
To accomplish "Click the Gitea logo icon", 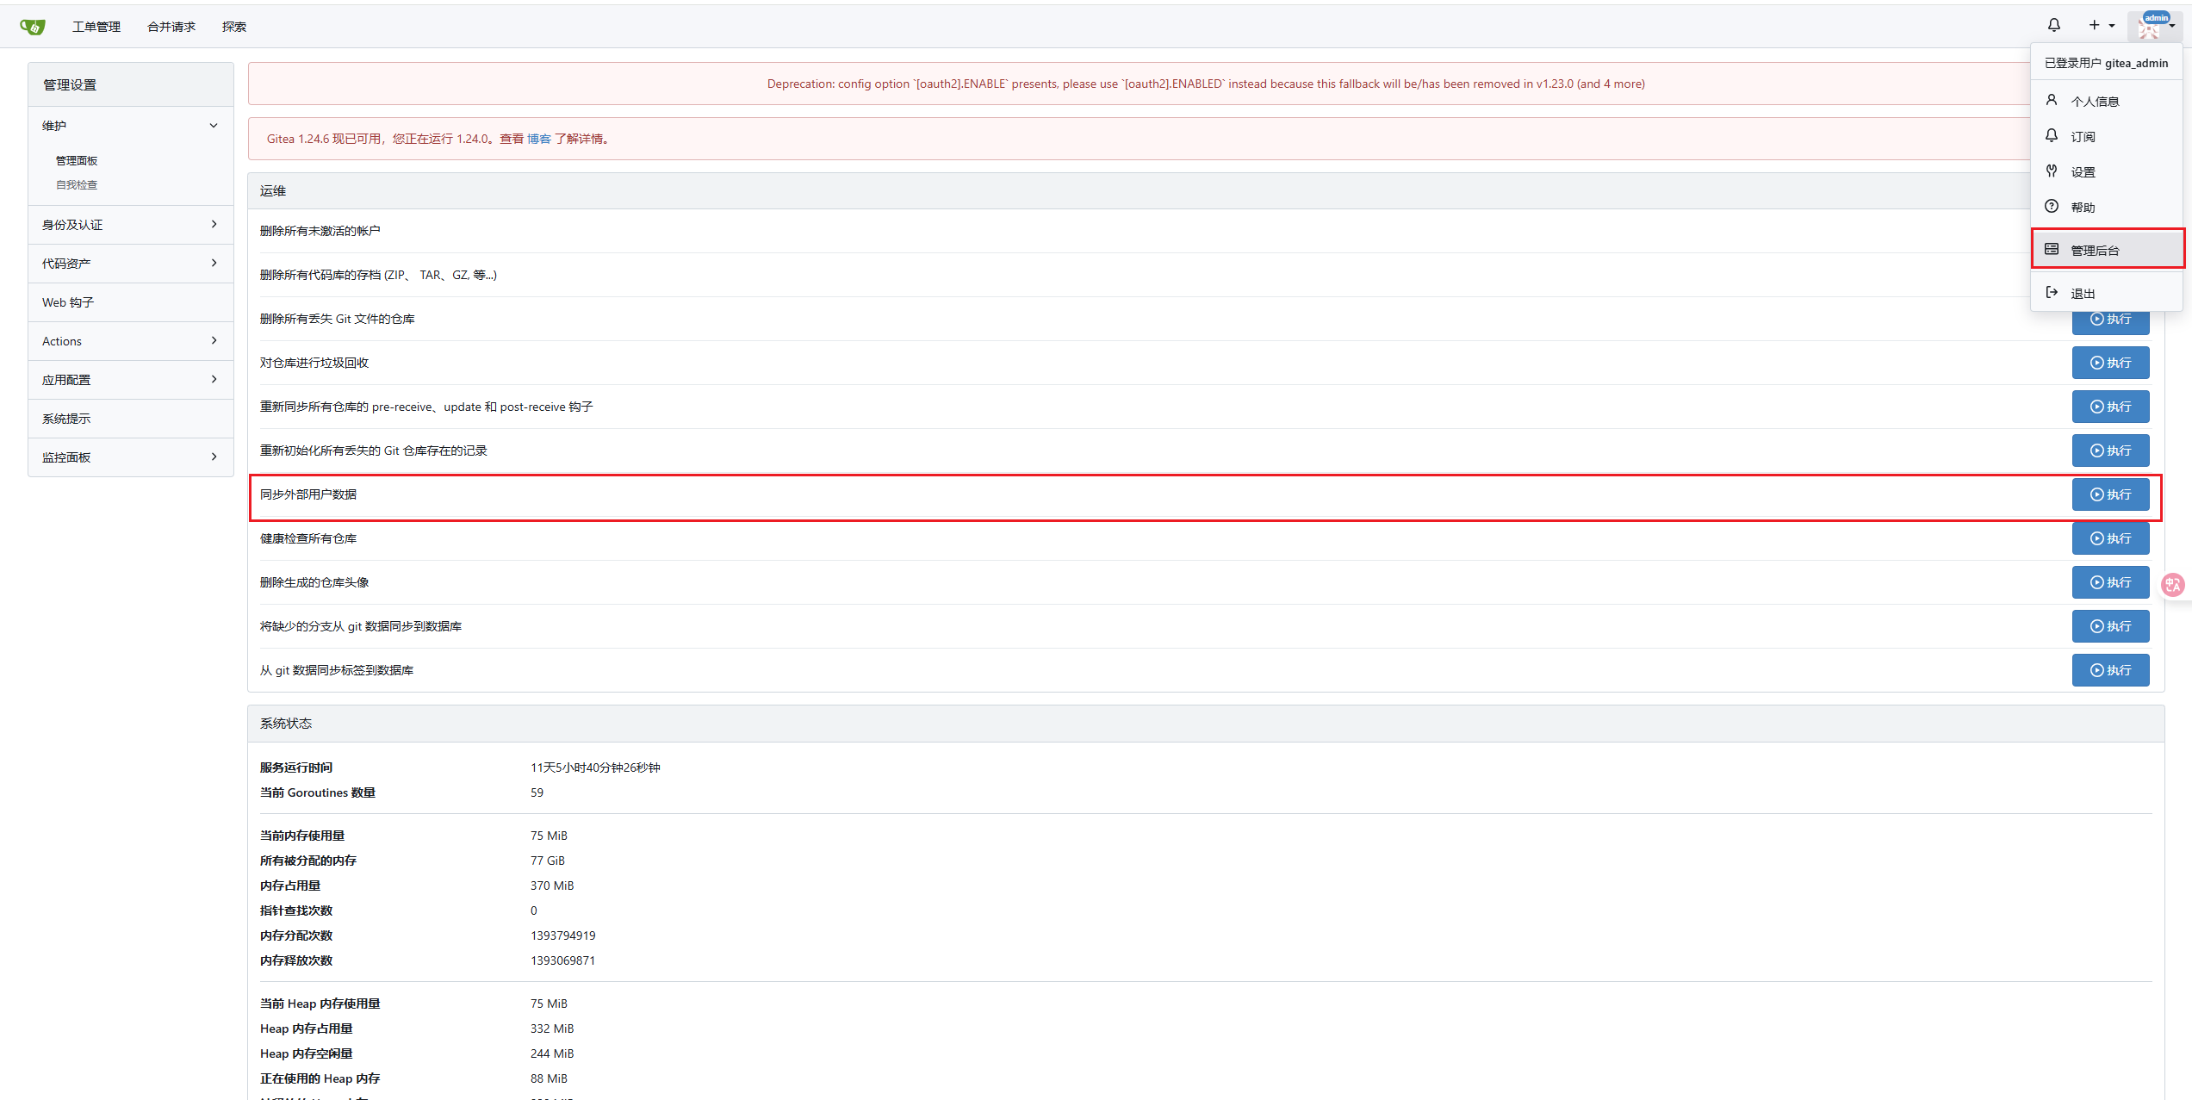I will (x=32, y=27).
